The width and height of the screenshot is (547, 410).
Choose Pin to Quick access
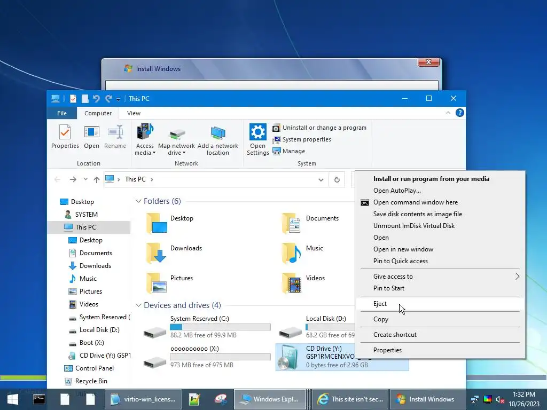tap(401, 261)
